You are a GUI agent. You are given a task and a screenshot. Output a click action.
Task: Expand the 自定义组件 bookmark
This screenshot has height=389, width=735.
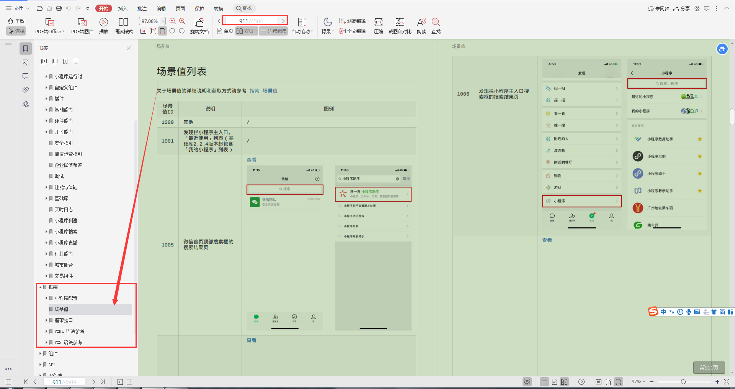click(x=46, y=88)
